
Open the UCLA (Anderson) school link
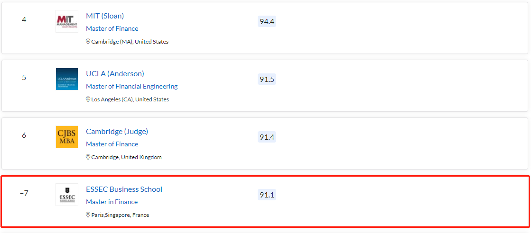click(x=115, y=74)
